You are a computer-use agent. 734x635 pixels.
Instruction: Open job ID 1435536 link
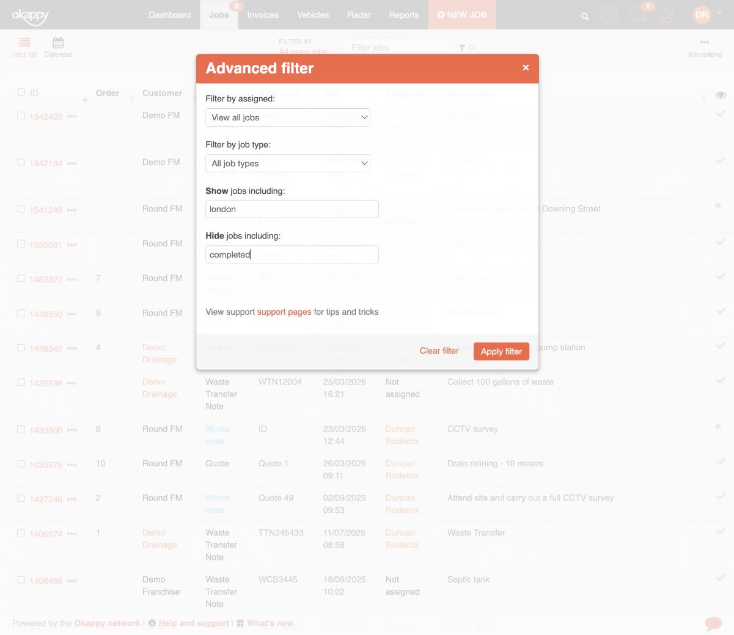coord(46,383)
